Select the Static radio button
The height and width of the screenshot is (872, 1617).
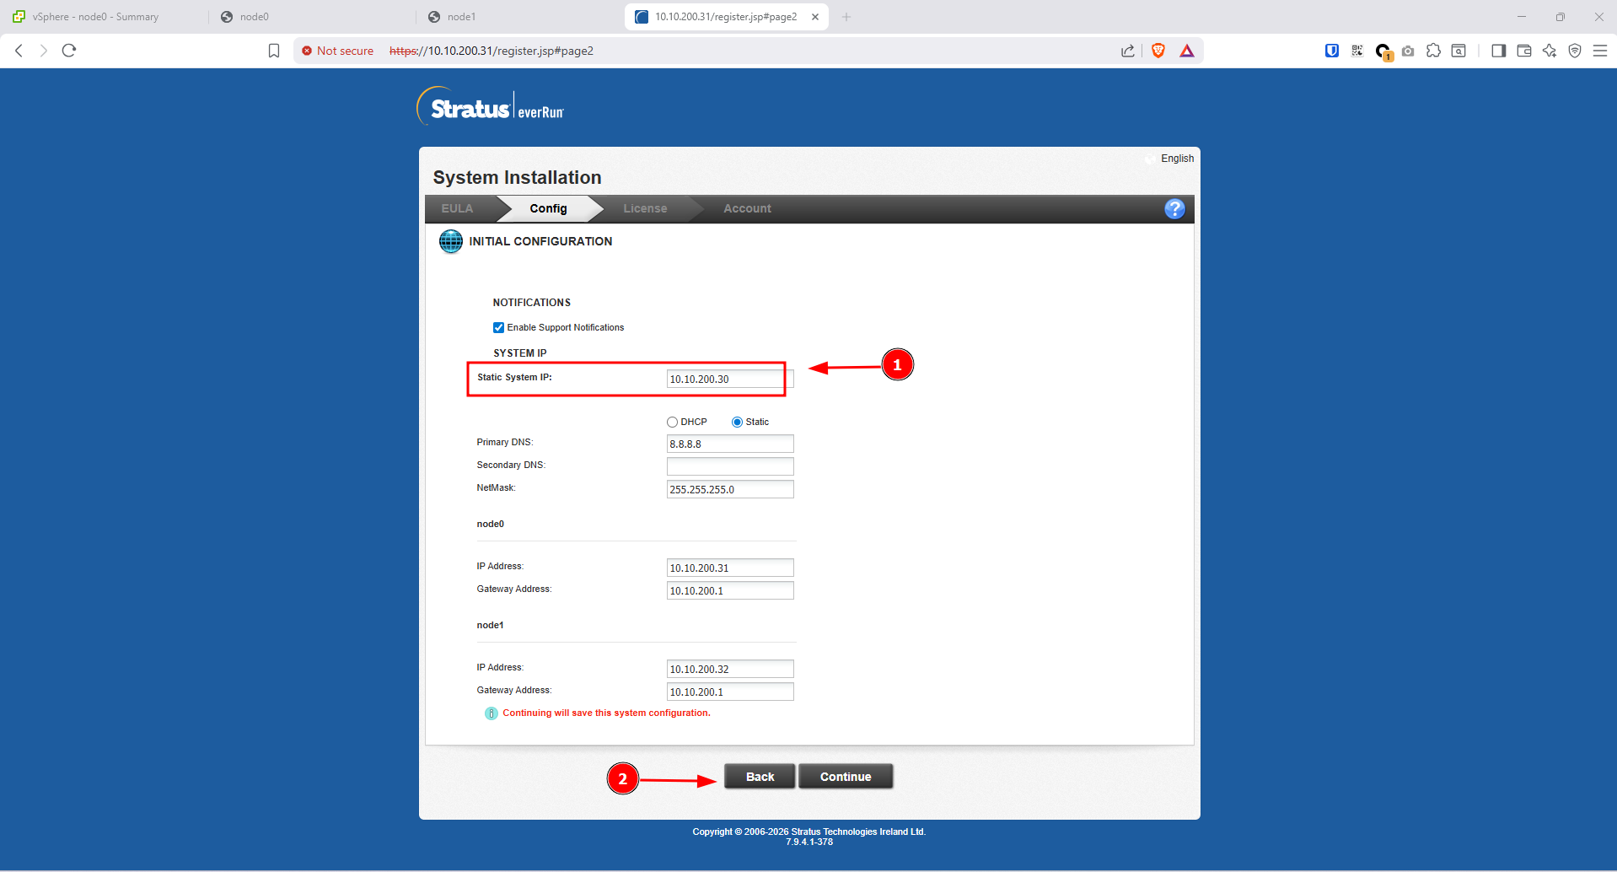(737, 423)
